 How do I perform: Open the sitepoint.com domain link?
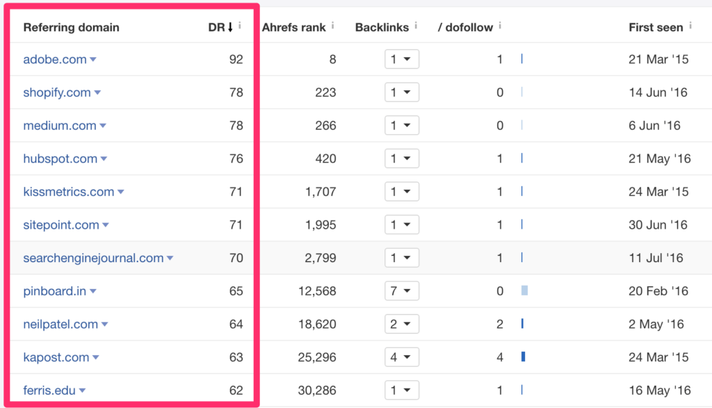pos(61,225)
